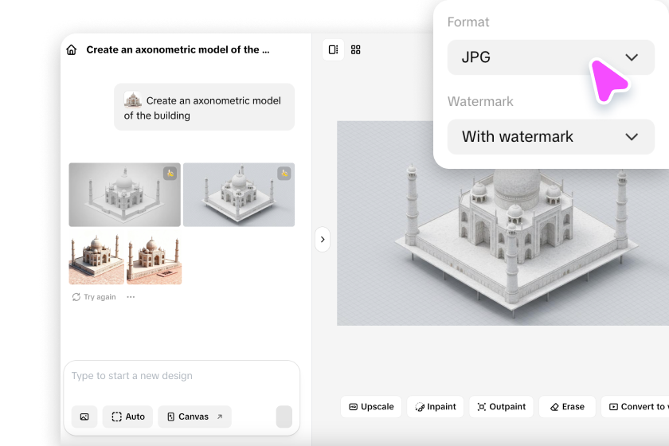669x446 pixels.
Task: Open the JPG format dropdown
Action: [x=550, y=57]
